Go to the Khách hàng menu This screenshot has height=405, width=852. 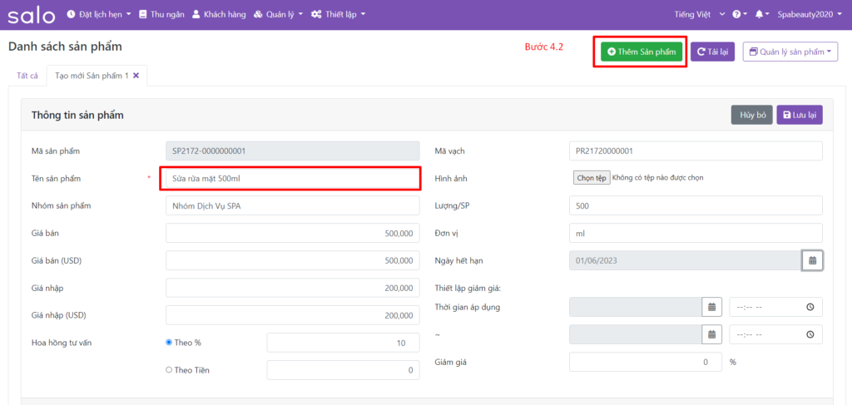(x=220, y=15)
